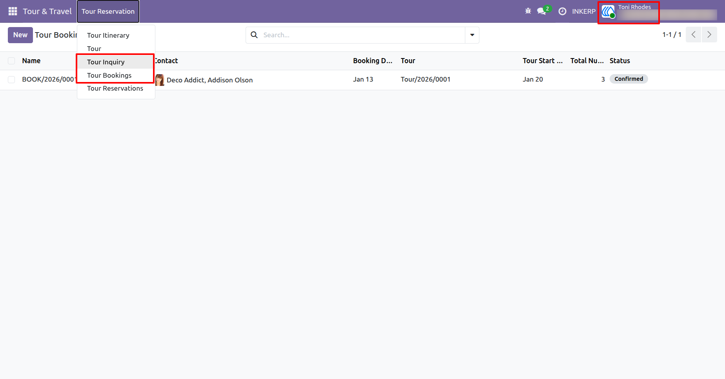Open record BOOK/2026/0001

coord(49,79)
